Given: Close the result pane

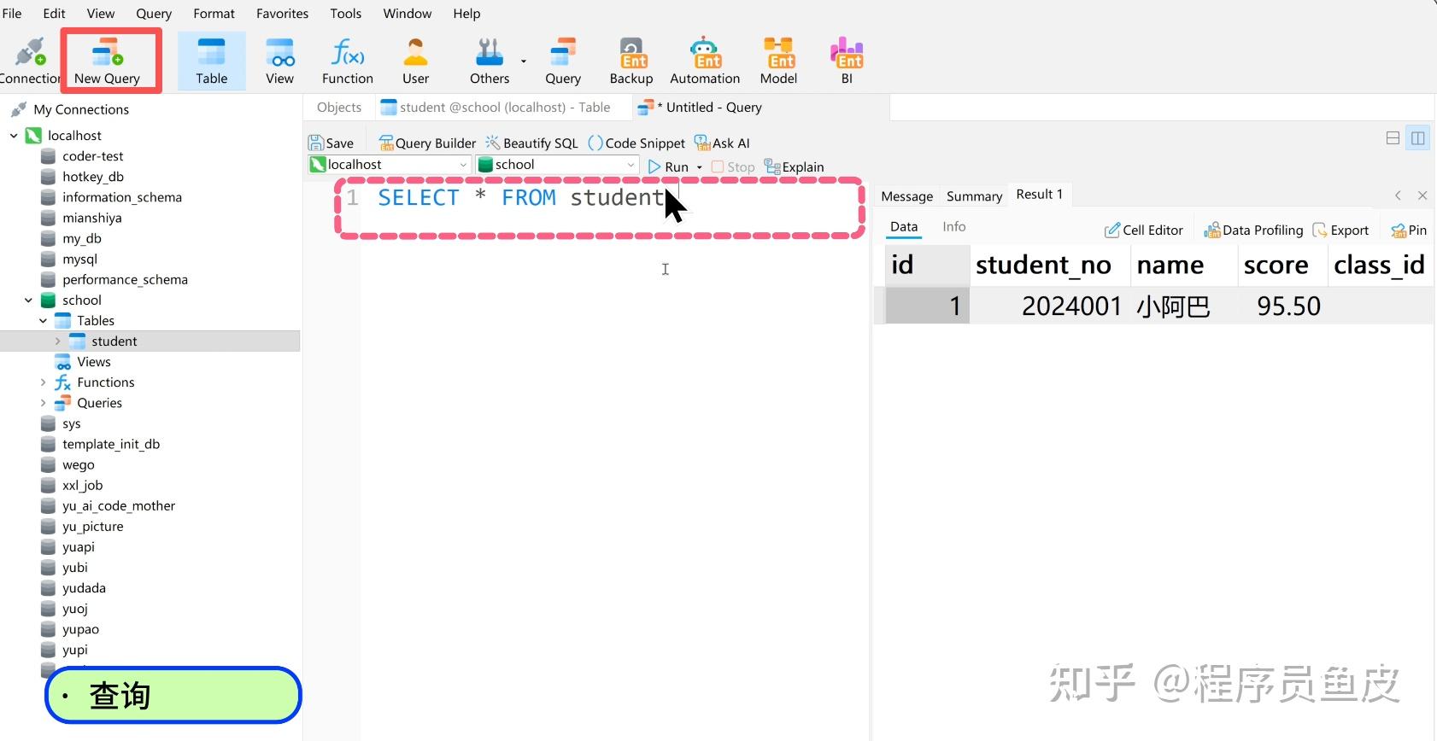Looking at the screenshot, I should click(x=1422, y=195).
